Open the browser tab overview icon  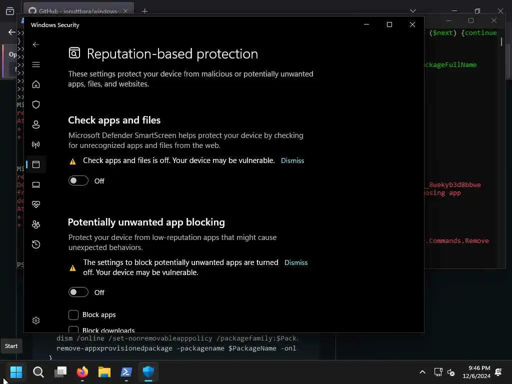pos(10,11)
